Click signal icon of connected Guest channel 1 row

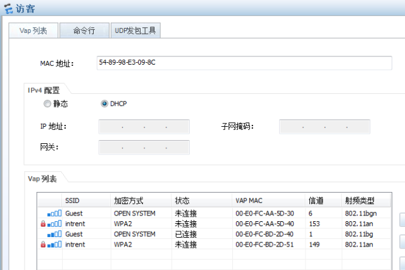(54, 234)
